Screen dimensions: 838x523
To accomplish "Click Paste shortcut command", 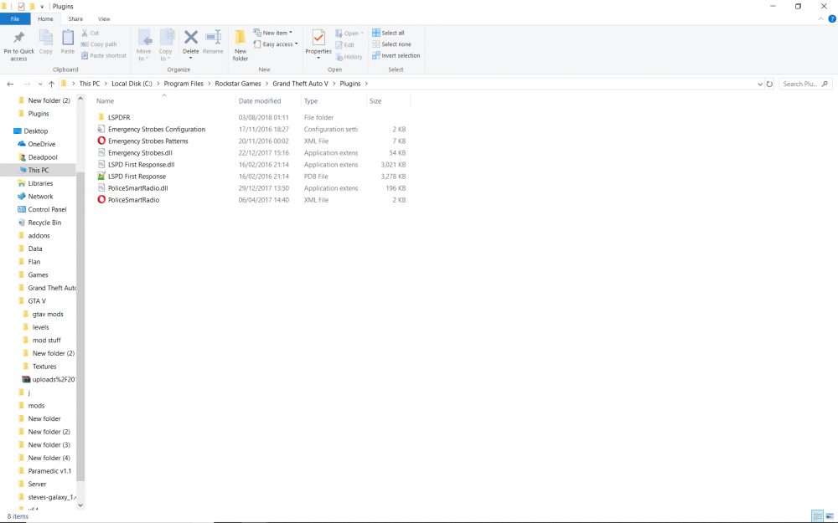I will [104, 55].
